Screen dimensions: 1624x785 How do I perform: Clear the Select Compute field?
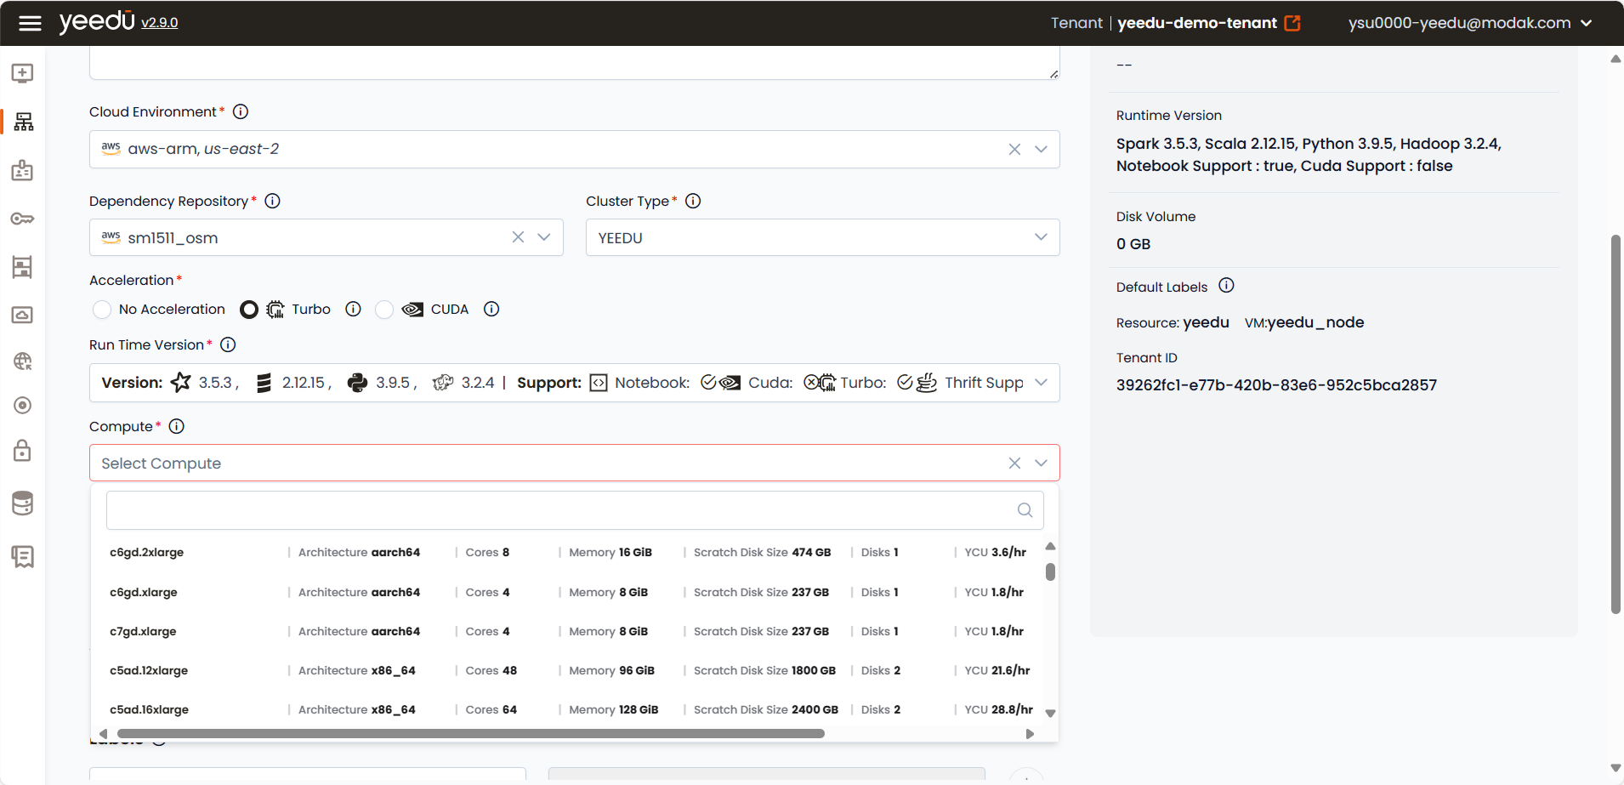click(x=1014, y=464)
